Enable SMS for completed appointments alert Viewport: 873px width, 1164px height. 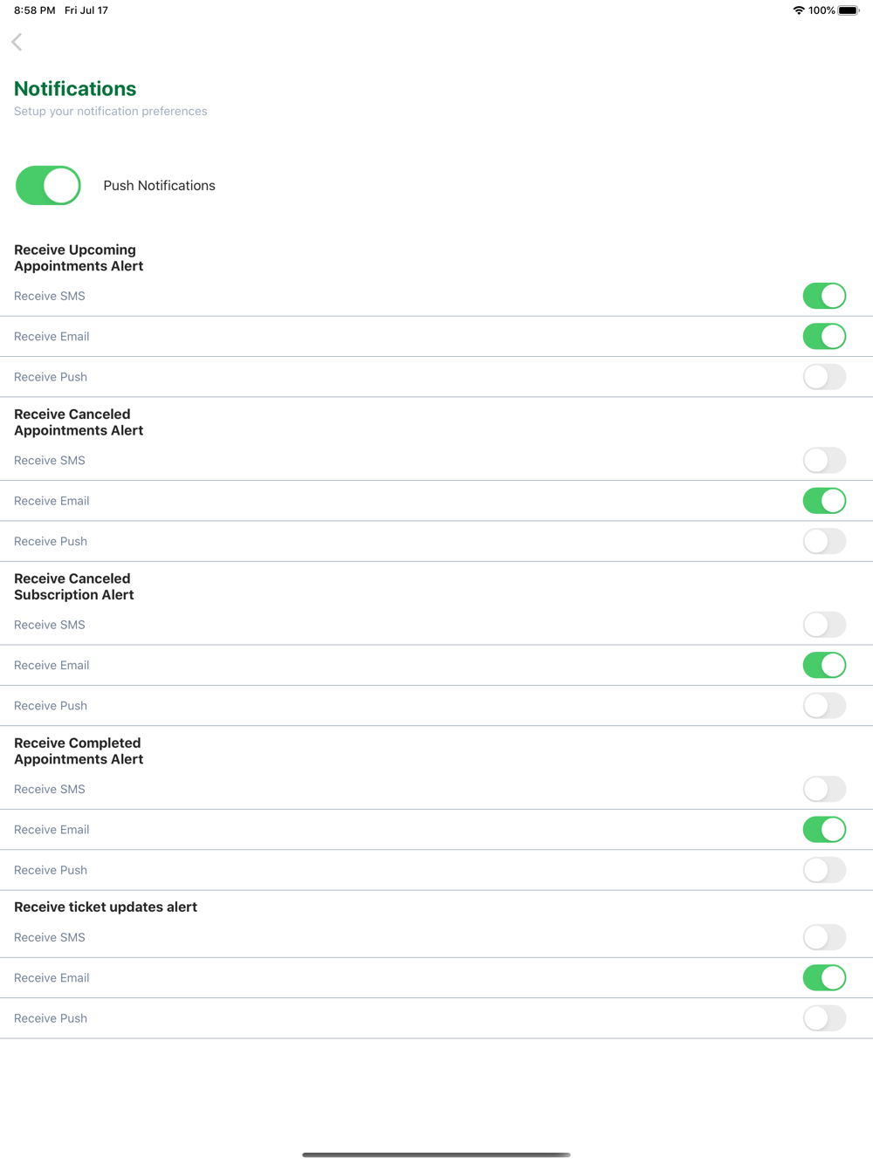point(824,789)
